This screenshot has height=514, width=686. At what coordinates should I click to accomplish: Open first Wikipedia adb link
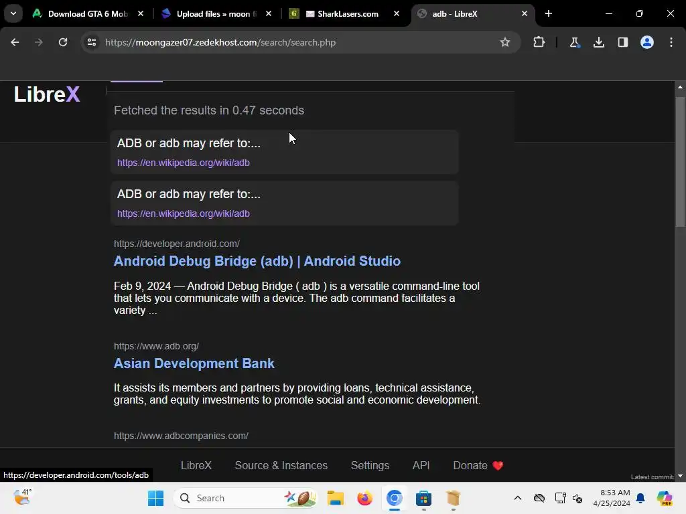click(184, 163)
